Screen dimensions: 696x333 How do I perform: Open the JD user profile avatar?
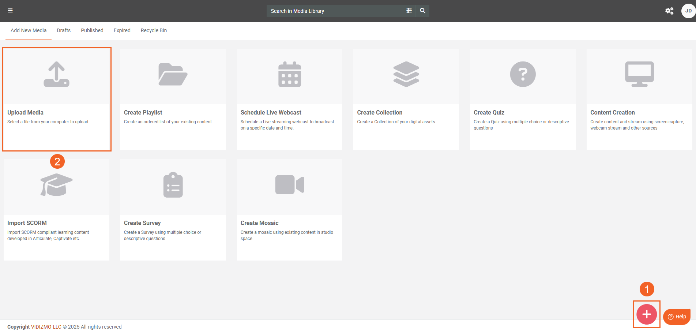point(688,11)
